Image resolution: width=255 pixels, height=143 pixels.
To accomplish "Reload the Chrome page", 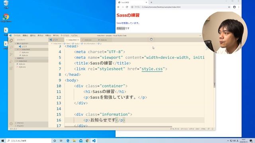I will 127,7.
